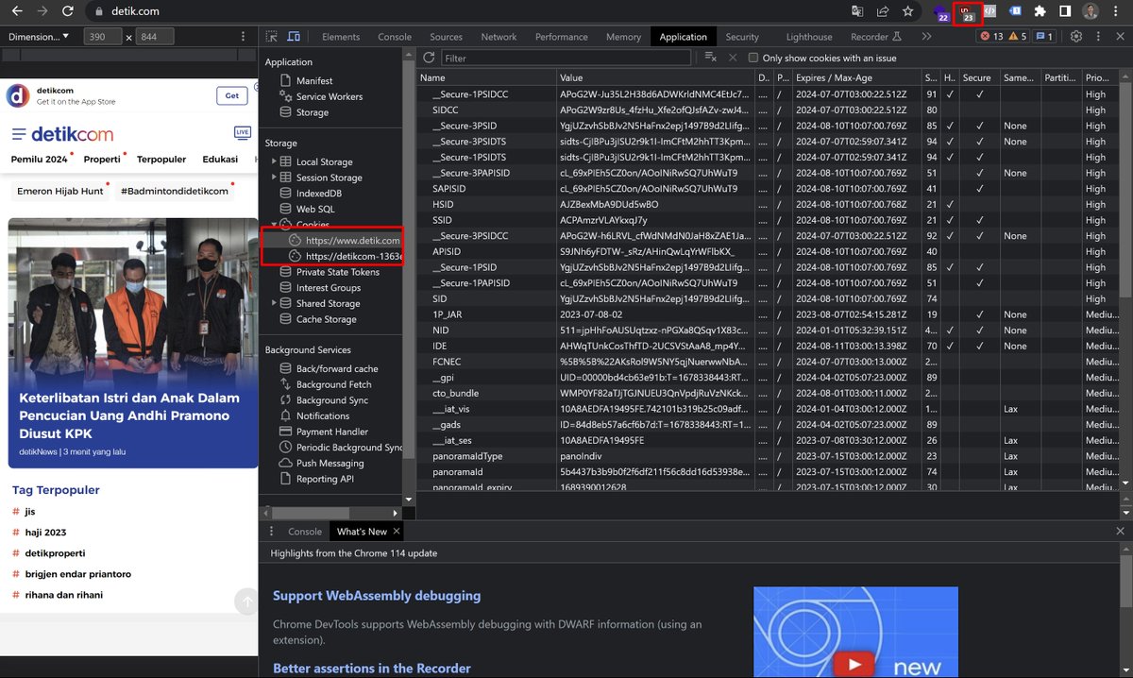1133x678 pixels.
Task: Tick 'Only show cookies with an issue'
Action: pos(753,58)
